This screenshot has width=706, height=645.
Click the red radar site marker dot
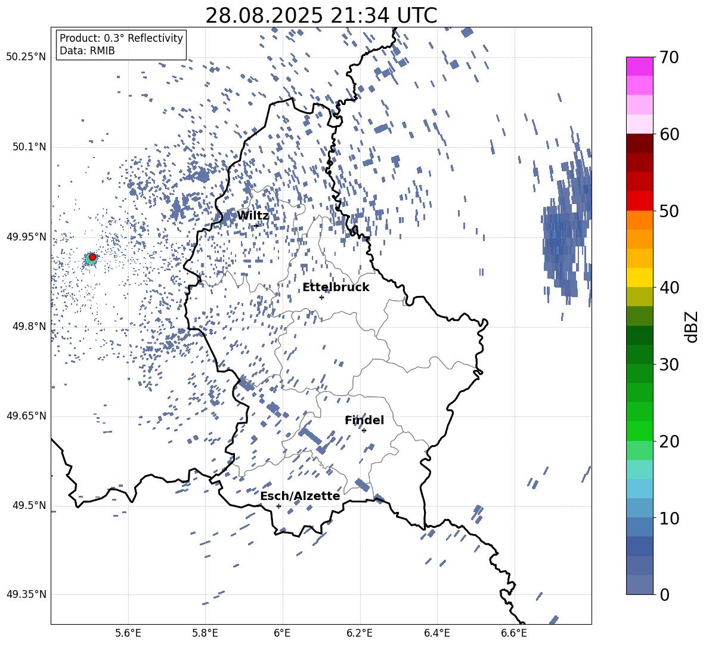(x=92, y=257)
